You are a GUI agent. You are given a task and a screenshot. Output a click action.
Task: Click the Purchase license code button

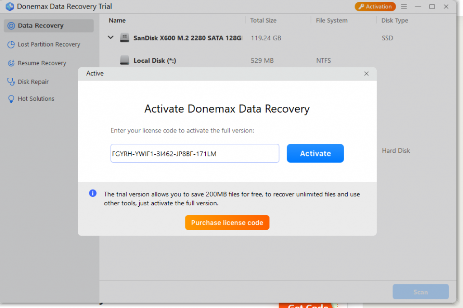(x=227, y=223)
